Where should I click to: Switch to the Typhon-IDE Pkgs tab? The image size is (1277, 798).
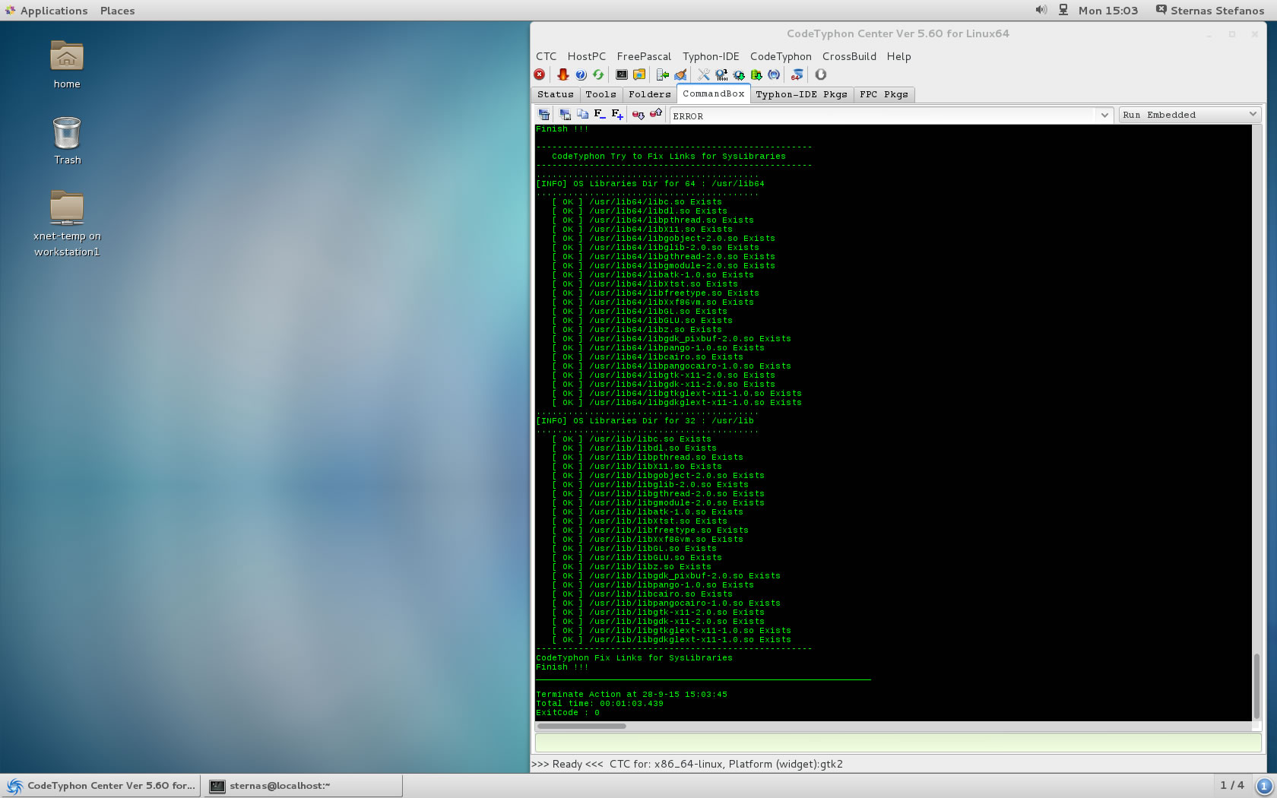pyautogui.click(x=801, y=94)
